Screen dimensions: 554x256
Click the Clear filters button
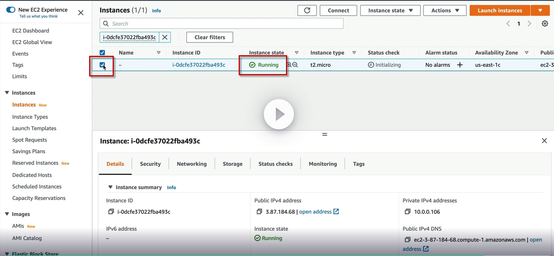coord(209,37)
